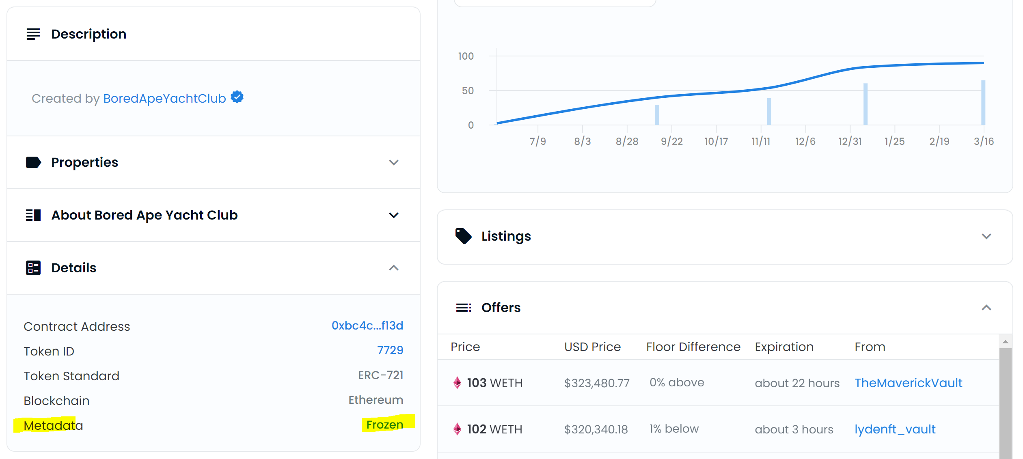Image resolution: width=1023 pixels, height=459 pixels.
Task: Open contract address 0xbc4c...f13d link
Action: 367,325
